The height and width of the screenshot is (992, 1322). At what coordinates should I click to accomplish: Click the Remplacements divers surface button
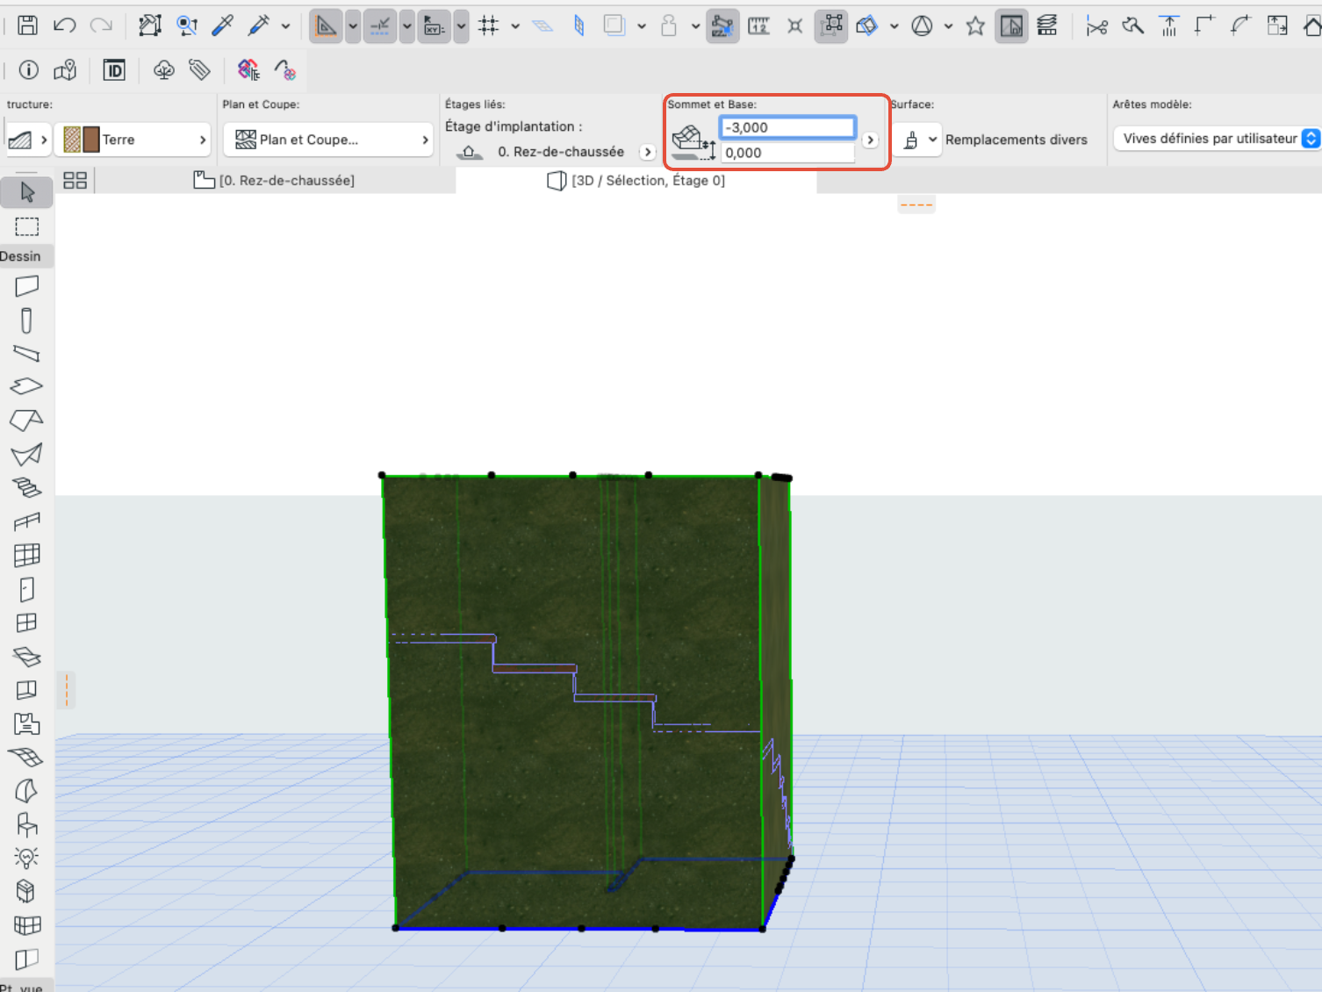tap(1016, 140)
